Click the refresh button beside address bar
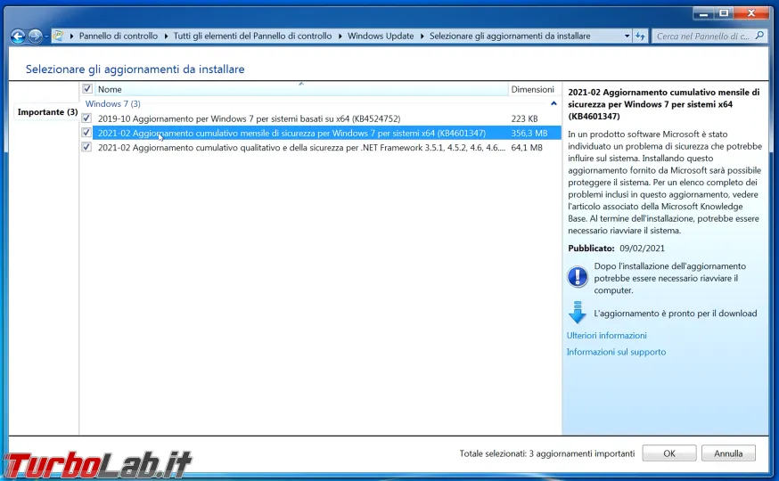Screen dimensions: 779x481 click(x=640, y=37)
